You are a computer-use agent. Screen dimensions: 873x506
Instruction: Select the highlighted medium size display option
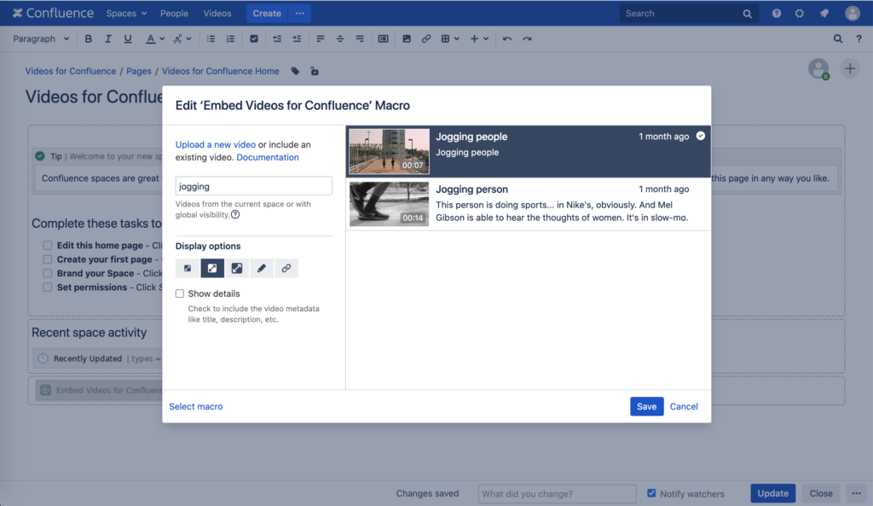tap(212, 268)
